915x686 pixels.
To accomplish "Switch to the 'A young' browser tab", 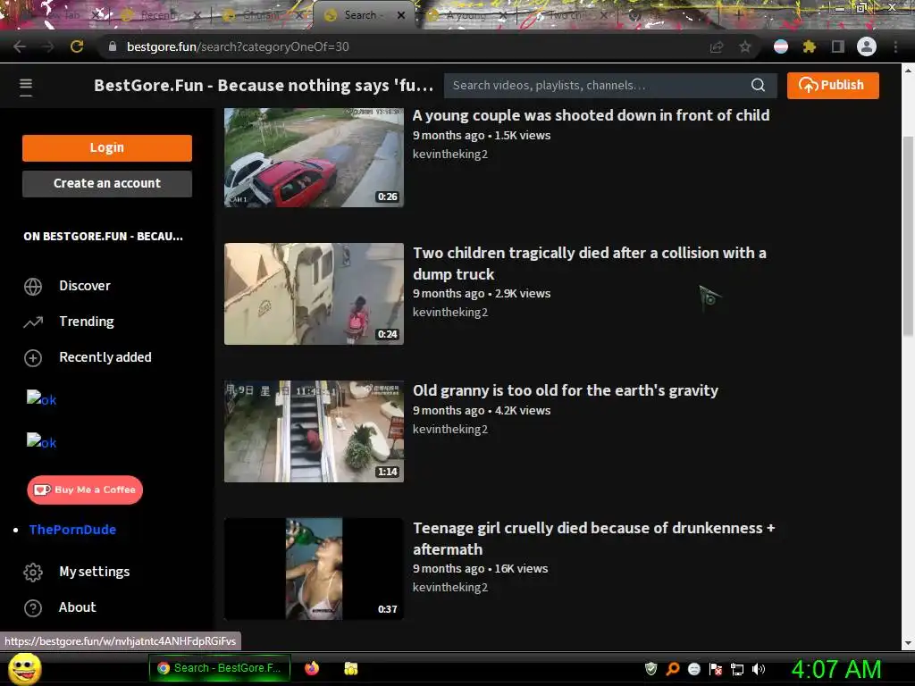I will (466, 15).
